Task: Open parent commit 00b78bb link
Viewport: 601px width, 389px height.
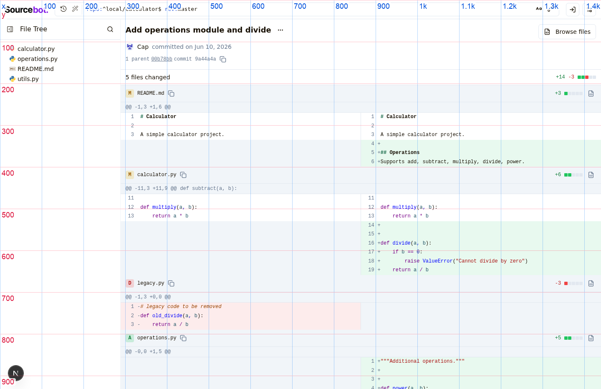Action: click(x=162, y=59)
